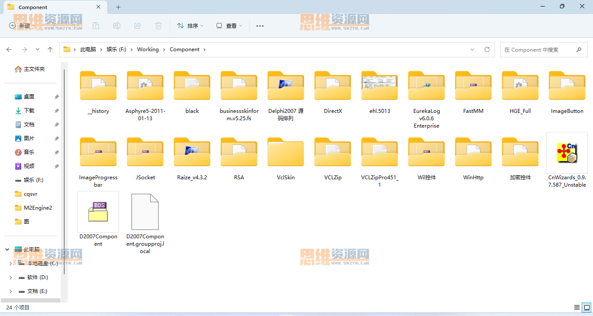Click the Component 中搜索 search box
The image size is (593, 316).
click(x=544, y=49)
